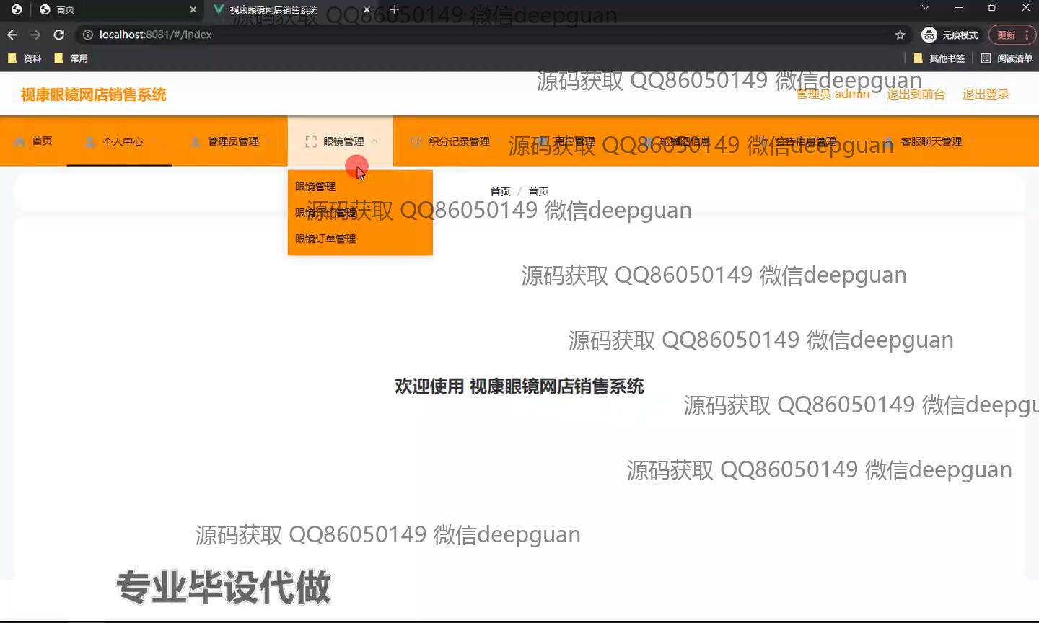This screenshot has height=623, width=1039.
Task: Open the tab search chevron
Action: tap(925, 8)
